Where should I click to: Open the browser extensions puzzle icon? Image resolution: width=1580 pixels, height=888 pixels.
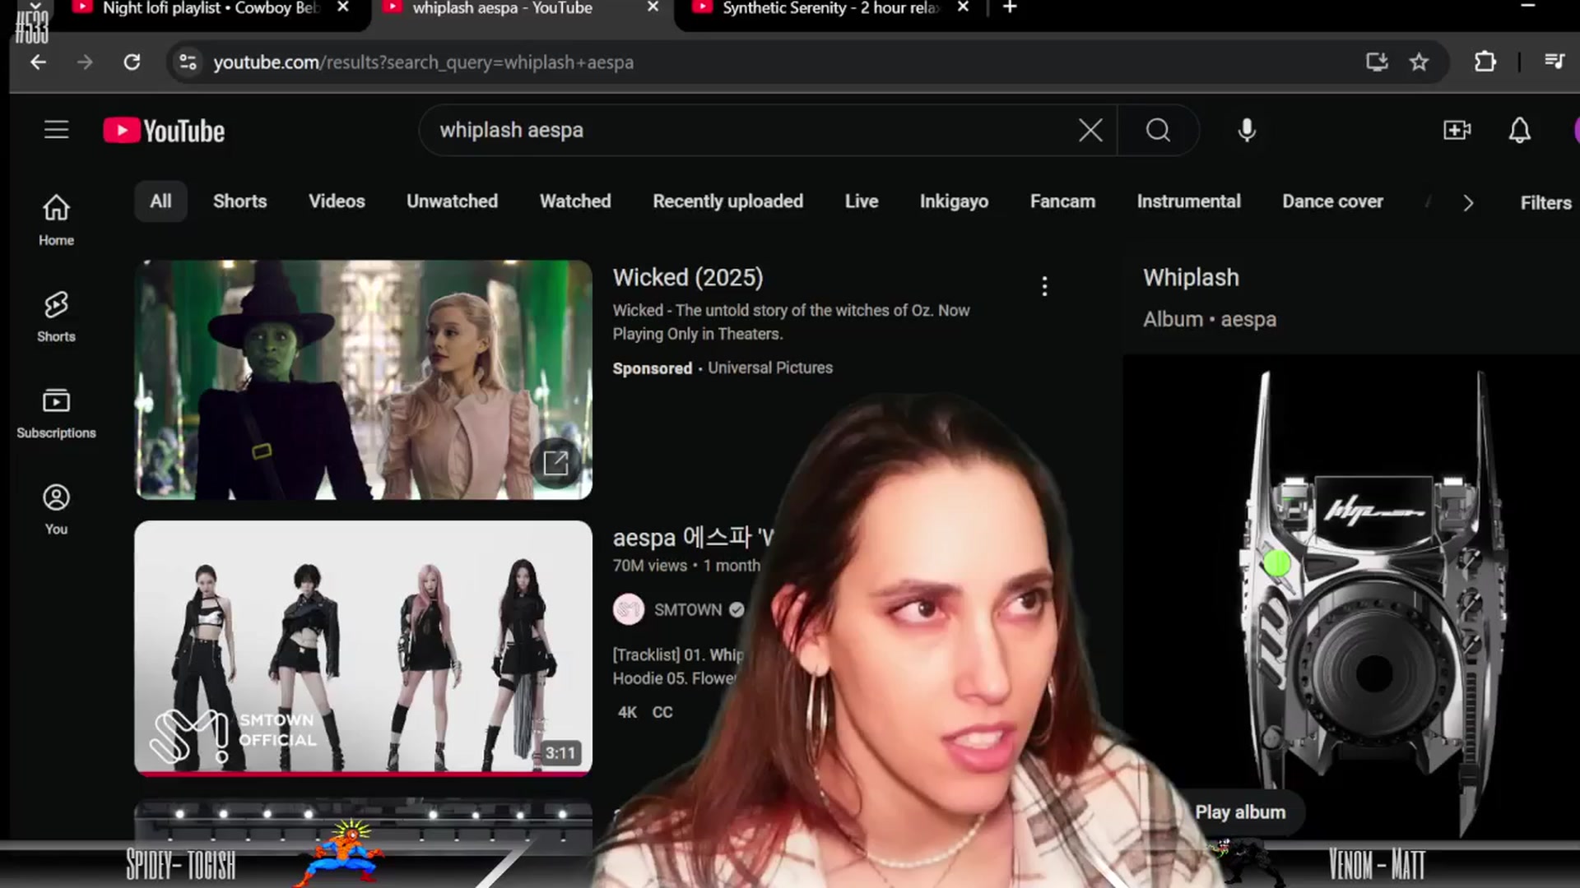[x=1485, y=62]
